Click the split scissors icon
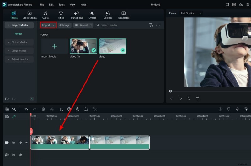This screenshot has width=251, height=166. [52, 109]
